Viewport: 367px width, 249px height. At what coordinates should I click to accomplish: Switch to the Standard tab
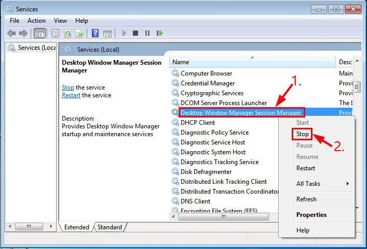click(x=110, y=227)
